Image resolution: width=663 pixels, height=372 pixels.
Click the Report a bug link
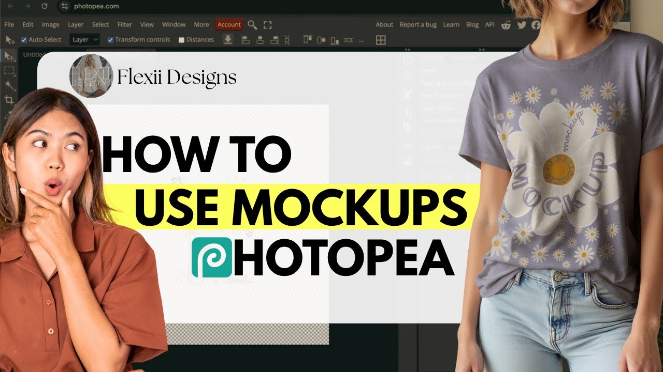(x=419, y=24)
